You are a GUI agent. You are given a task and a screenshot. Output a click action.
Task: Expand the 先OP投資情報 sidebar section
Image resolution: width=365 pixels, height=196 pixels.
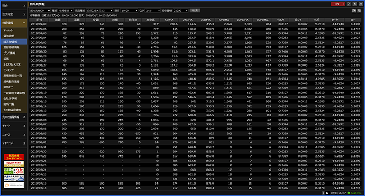coord(14,117)
